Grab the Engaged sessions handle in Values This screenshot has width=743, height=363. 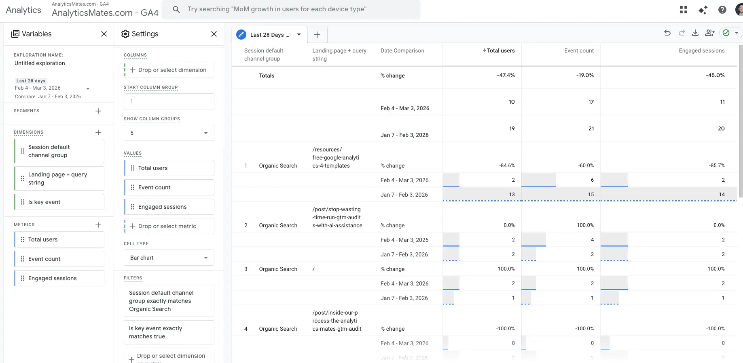(133, 207)
